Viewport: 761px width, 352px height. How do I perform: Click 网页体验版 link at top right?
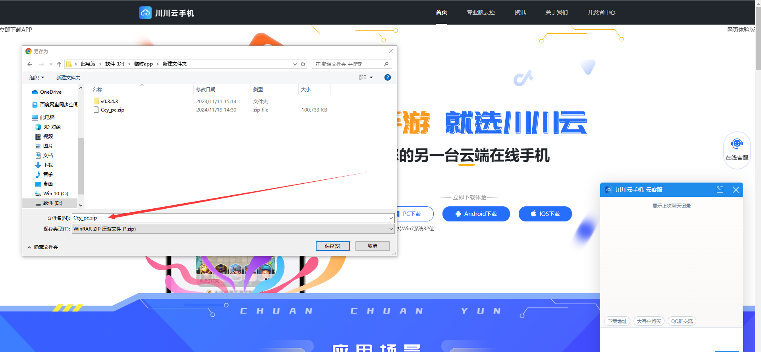point(741,30)
